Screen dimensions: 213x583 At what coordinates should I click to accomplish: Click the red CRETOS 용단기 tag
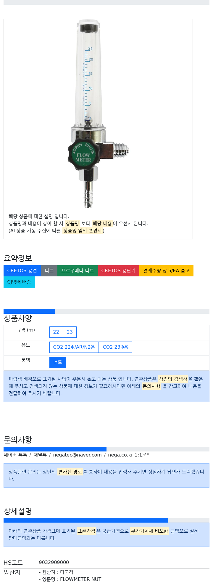tap(118, 271)
